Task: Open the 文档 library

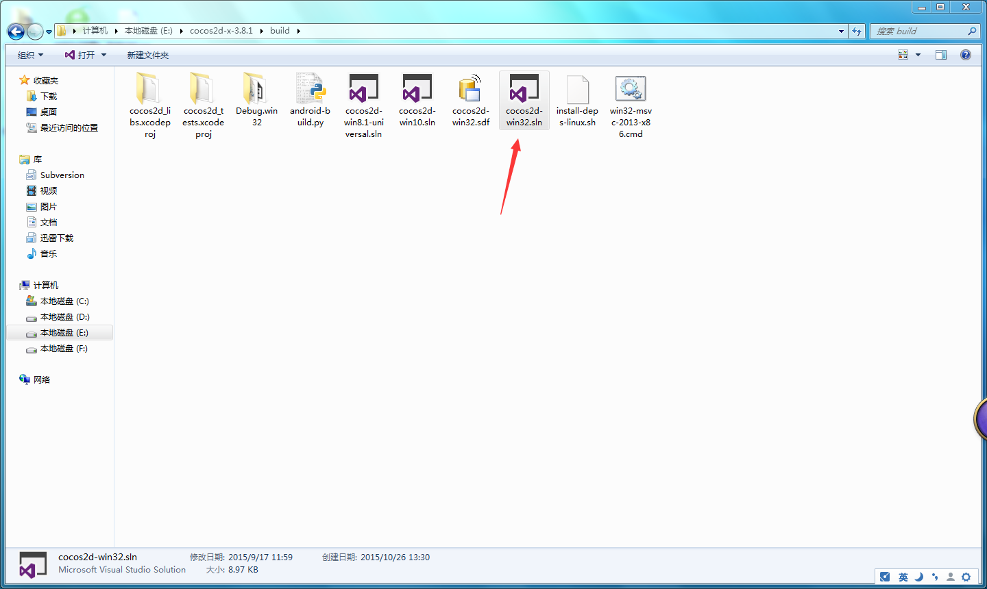Action: pos(49,222)
